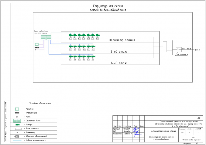Select the cable label 'ВВГ-3х1,5'

187,49
